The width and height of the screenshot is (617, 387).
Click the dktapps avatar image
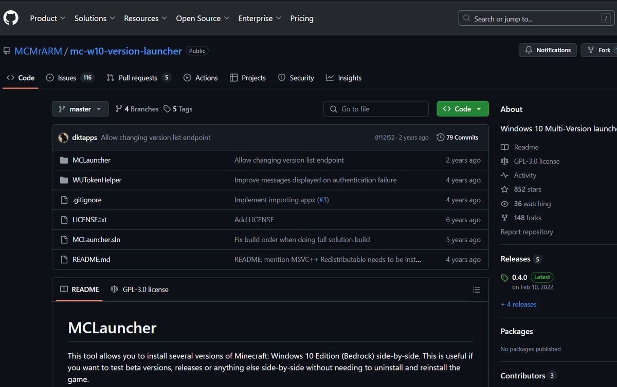click(x=64, y=138)
